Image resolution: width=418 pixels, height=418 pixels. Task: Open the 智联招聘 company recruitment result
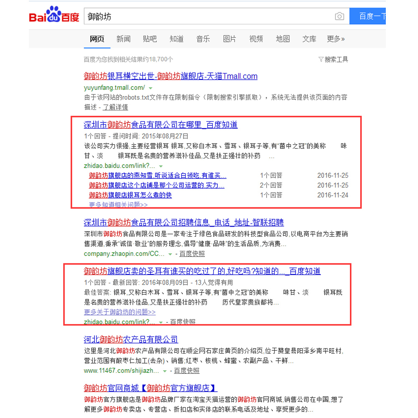click(x=184, y=222)
